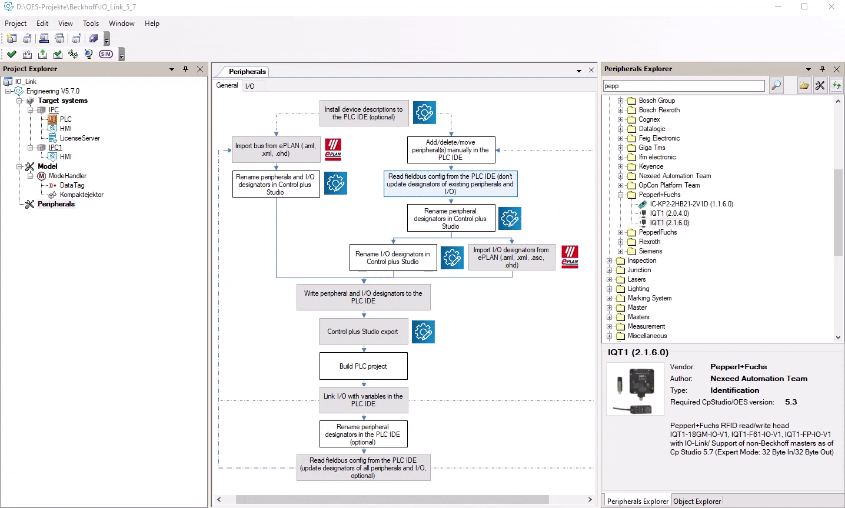845x508 pixels.
Task: Open the Tools menu
Action: coord(91,24)
